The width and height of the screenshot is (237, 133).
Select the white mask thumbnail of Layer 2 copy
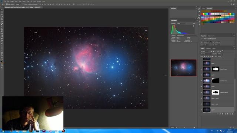tap(216, 69)
